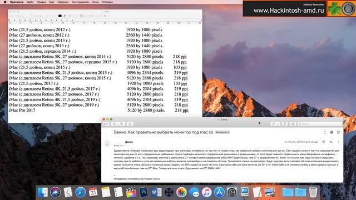
Task: Click the Preview search field
Action: point(320,124)
